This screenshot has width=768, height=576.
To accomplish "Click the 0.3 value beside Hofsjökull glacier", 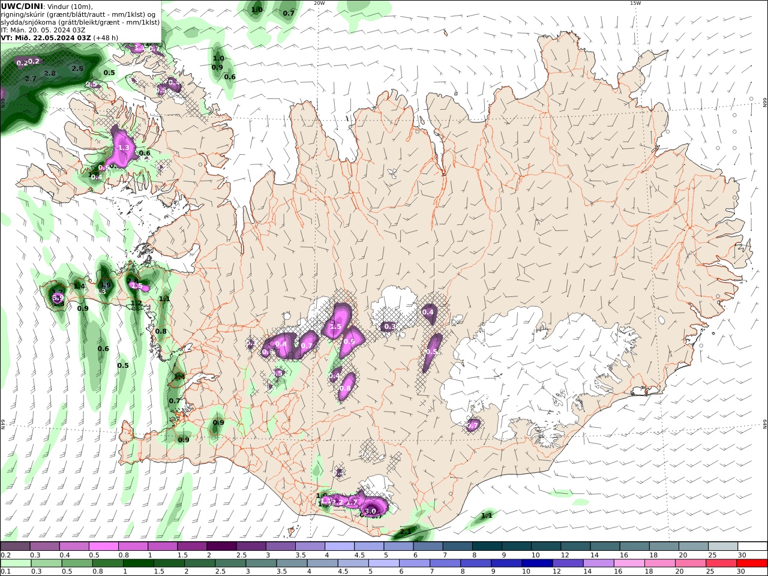I will pyautogui.click(x=389, y=326).
